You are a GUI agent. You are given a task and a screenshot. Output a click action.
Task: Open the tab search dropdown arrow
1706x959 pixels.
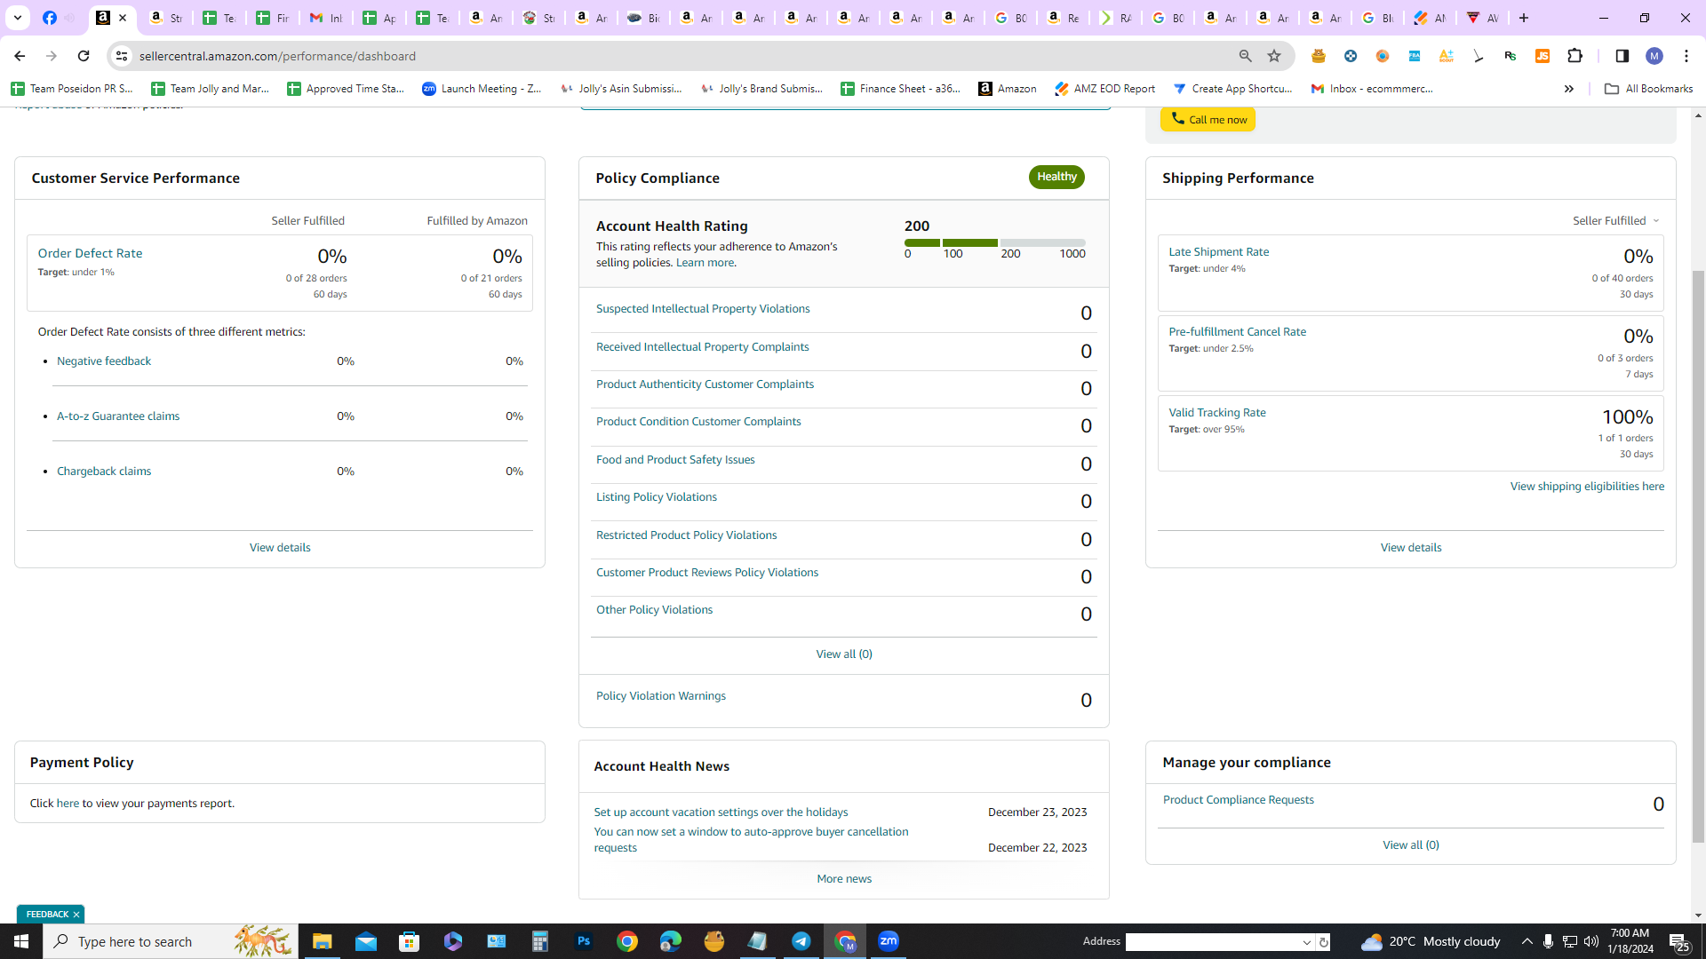coord(18,18)
